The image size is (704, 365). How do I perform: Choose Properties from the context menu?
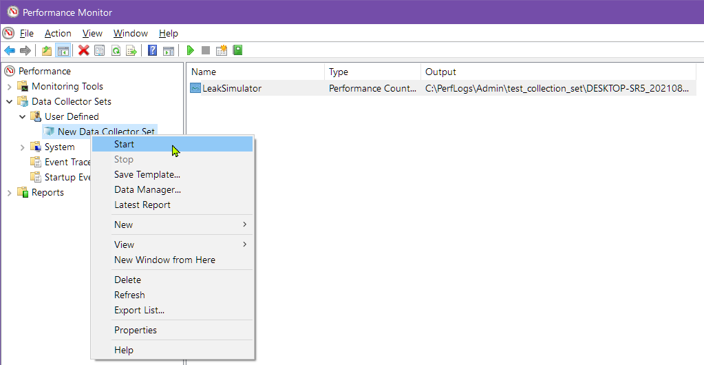point(136,330)
